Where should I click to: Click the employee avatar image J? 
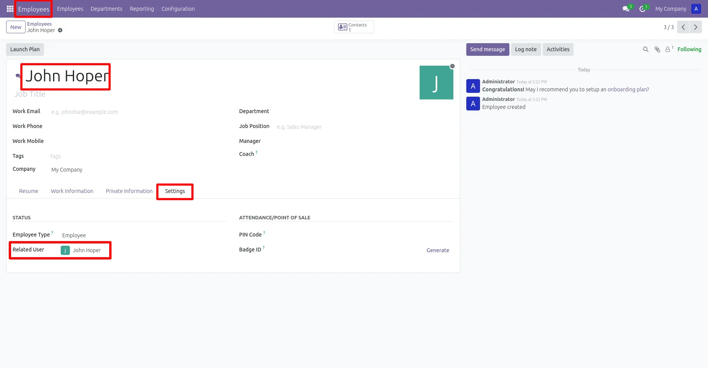pos(436,83)
